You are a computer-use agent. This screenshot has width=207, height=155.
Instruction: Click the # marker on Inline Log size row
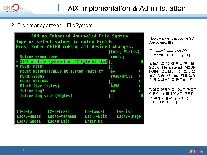pyautogui.click(x=142, y=96)
